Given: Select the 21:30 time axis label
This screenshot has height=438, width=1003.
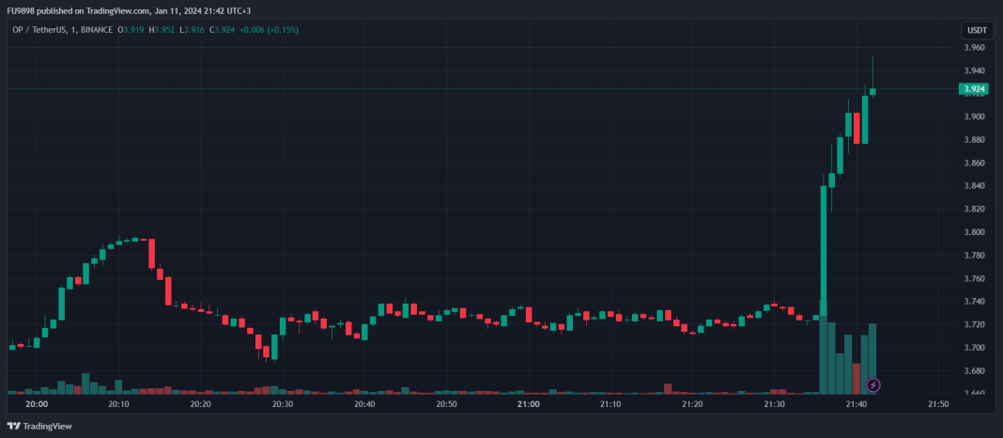Looking at the screenshot, I should pos(774,404).
